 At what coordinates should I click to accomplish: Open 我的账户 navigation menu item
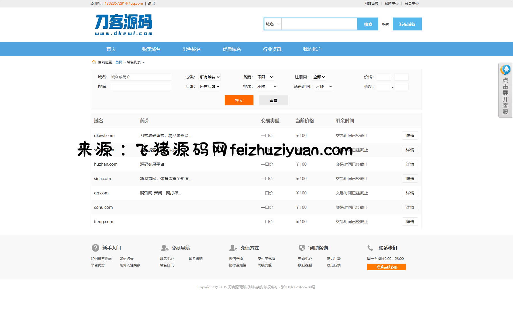[x=312, y=49]
